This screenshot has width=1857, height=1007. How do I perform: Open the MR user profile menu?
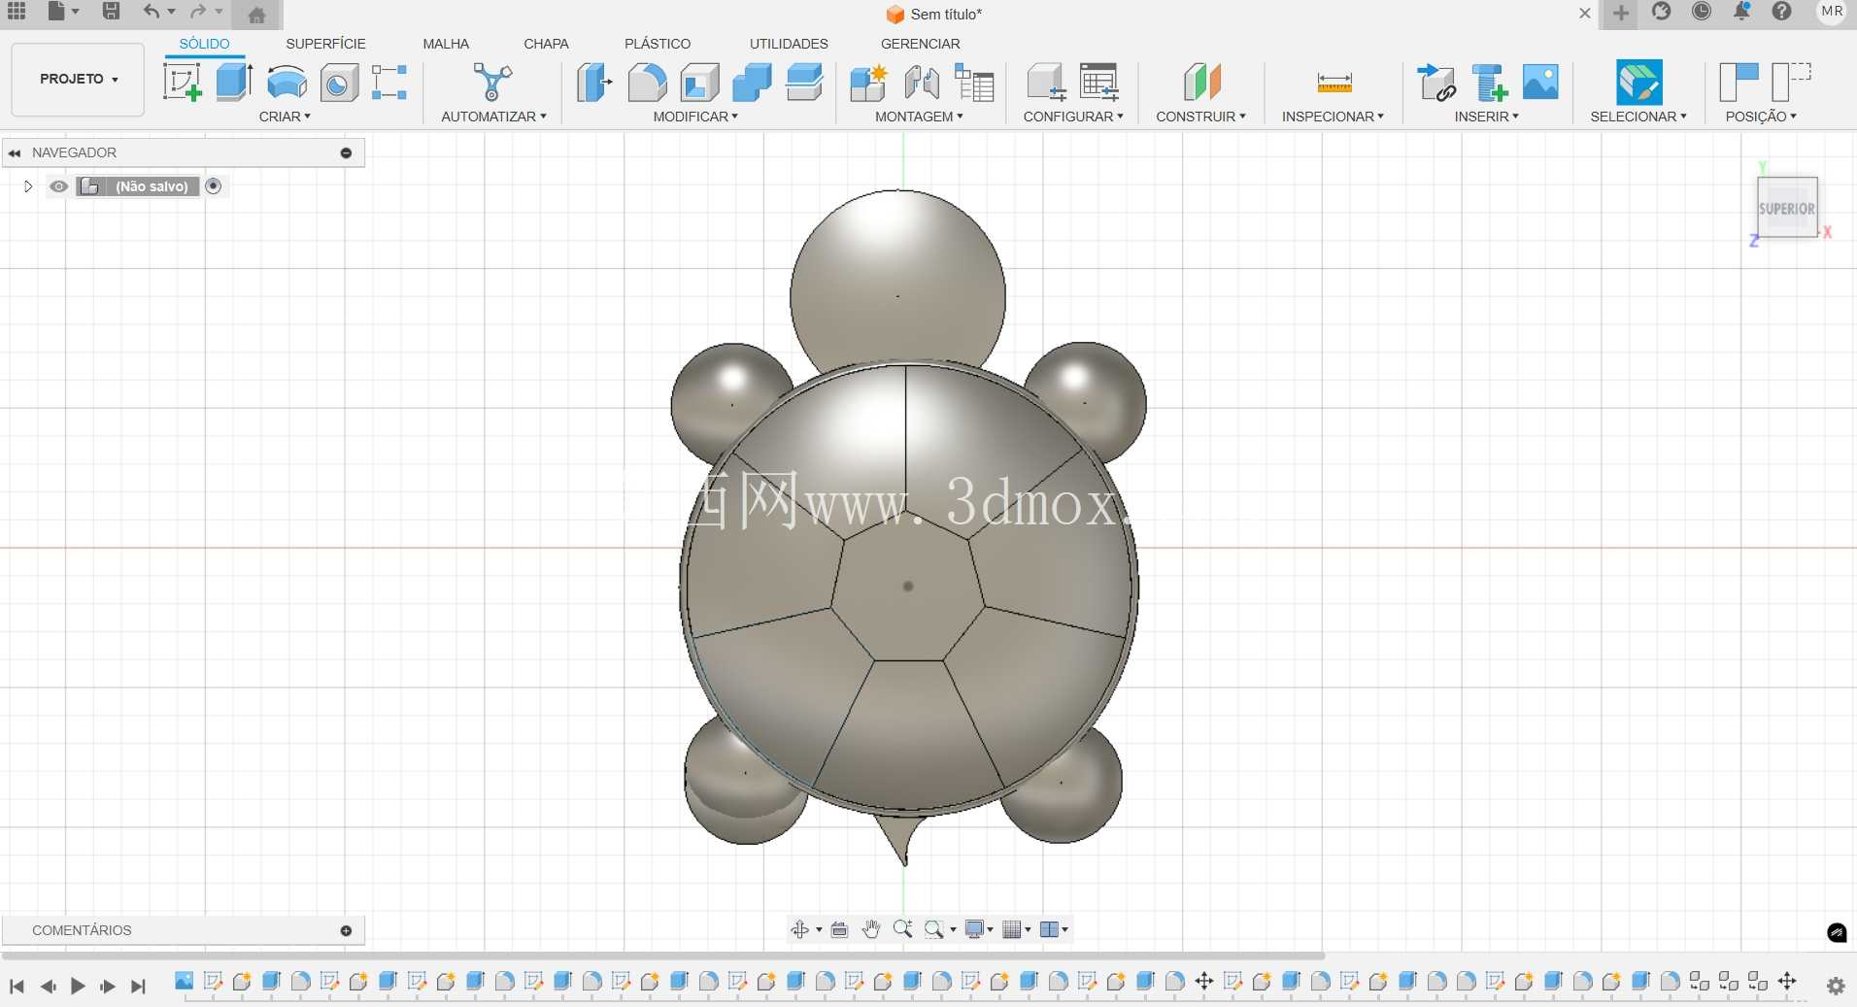[1832, 12]
